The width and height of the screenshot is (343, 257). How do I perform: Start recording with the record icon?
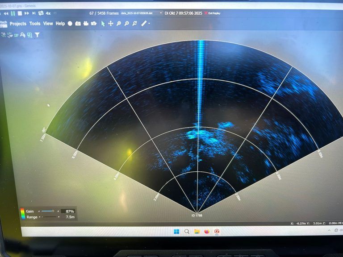(x=70, y=24)
